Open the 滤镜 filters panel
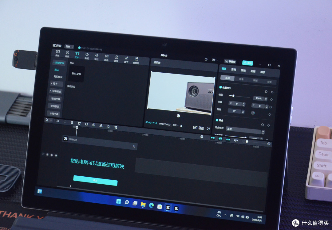The height and width of the screenshot is (230, 332). pyautogui.click(x=116, y=59)
